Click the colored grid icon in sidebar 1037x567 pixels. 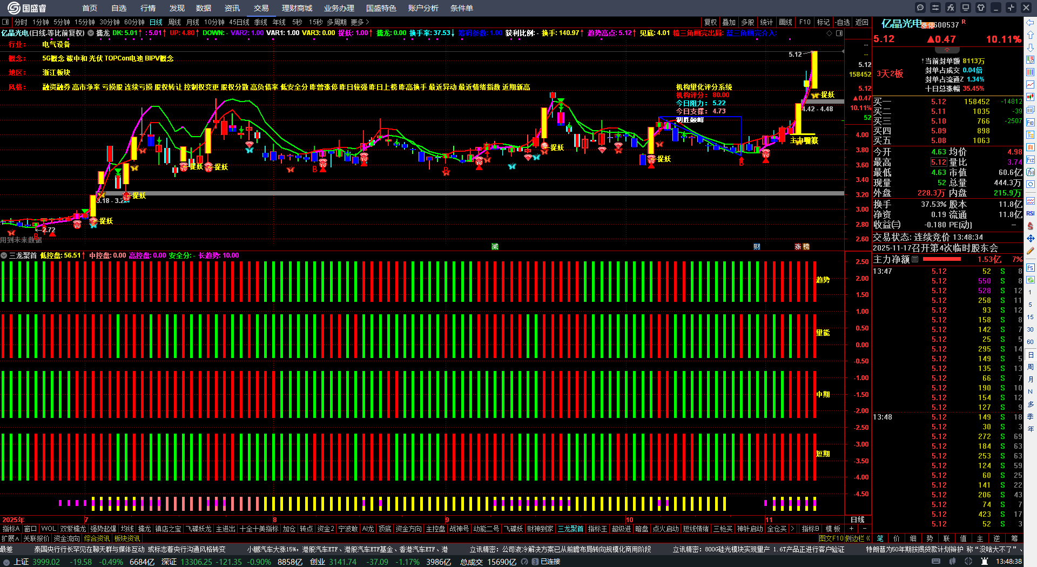[x=1031, y=72]
